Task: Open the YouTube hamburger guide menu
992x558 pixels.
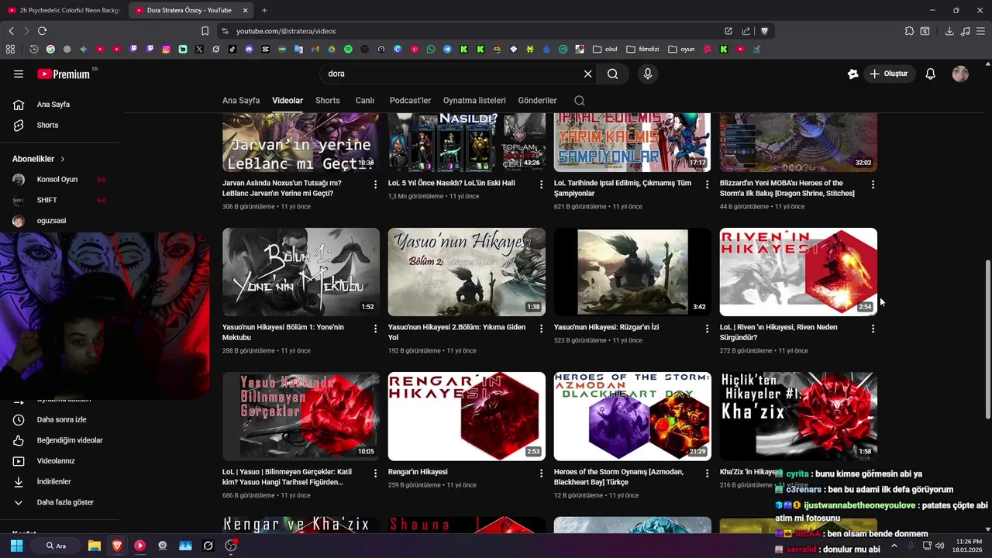Action: (x=19, y=74)
